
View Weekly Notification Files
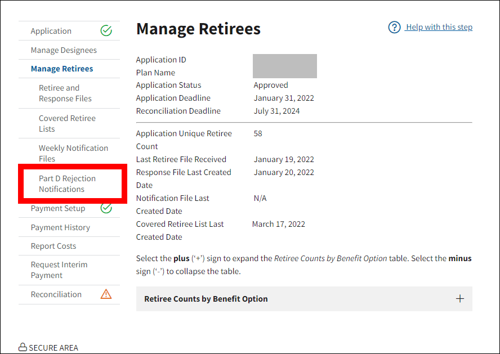pyautogui.click(x=73, y=153)
